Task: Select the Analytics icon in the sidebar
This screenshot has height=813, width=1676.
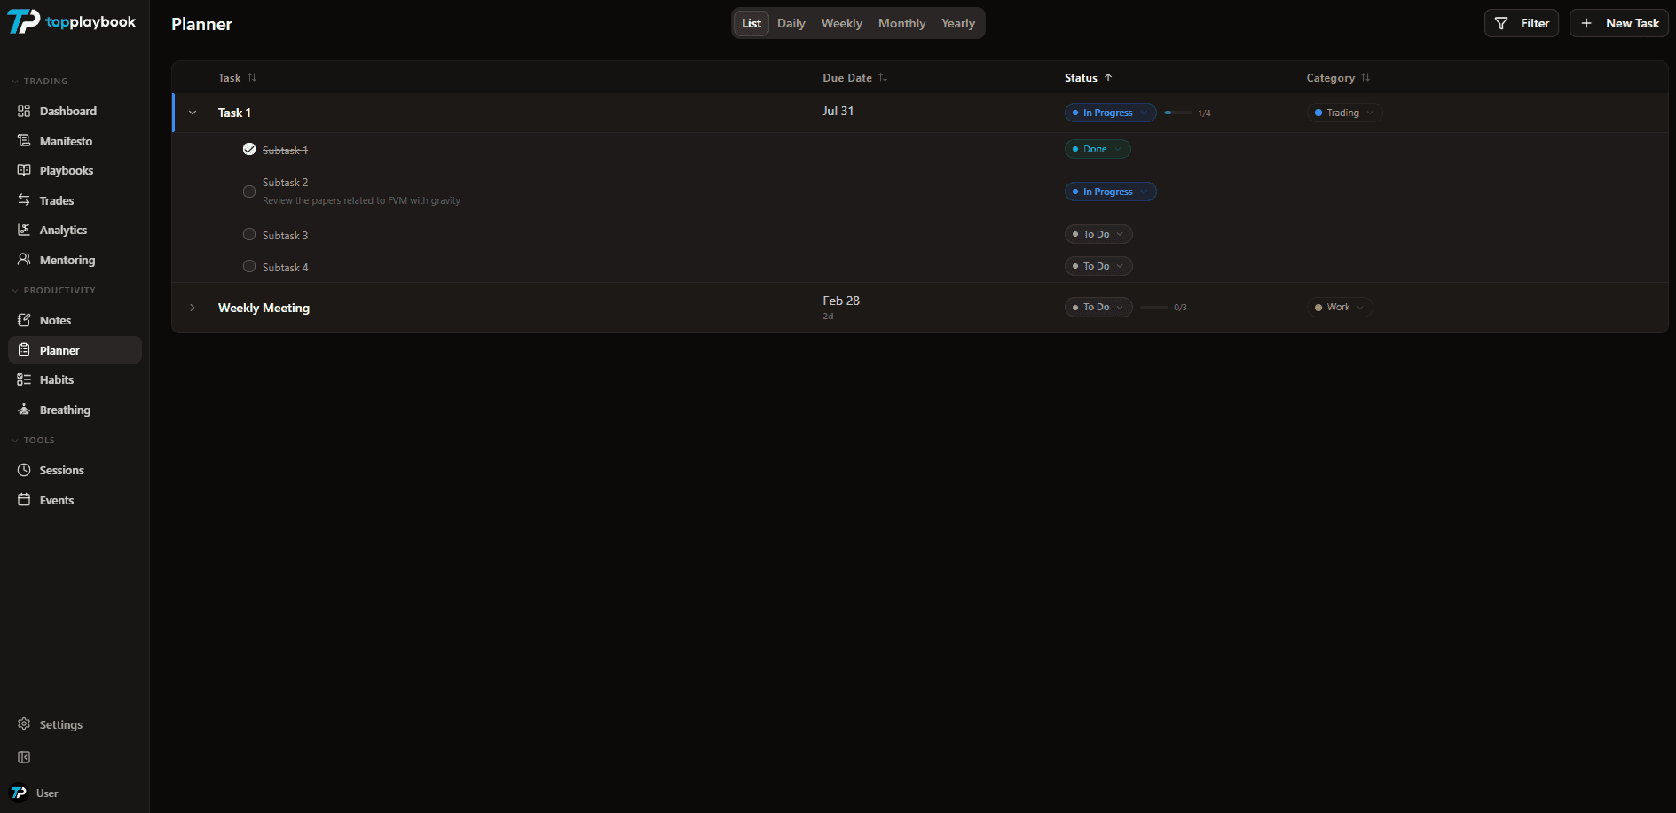Action: tap(25, 230)
